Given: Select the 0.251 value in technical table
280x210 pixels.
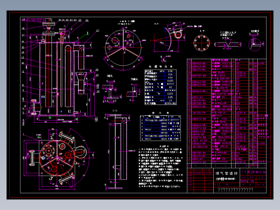Looking at the screenshot, I should (170, 94).
